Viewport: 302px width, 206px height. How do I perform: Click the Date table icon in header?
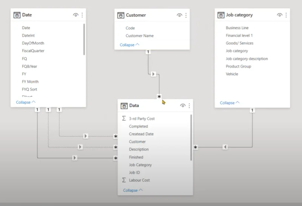tap(17, 15)
